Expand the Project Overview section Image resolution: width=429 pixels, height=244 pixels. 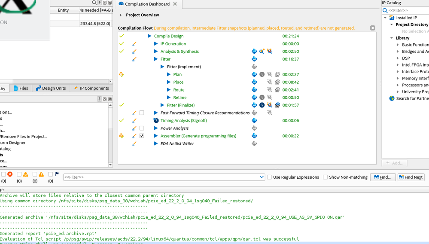(121, 15)
